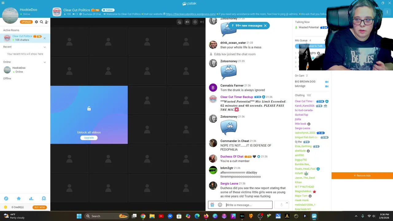Click the group viewers icon above the video grid

pyautogui.click(x=180, y=22)
